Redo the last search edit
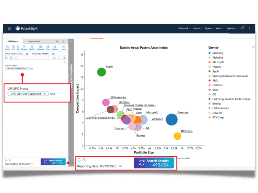This screenshot has height=193, width=258. pos(49,58)
